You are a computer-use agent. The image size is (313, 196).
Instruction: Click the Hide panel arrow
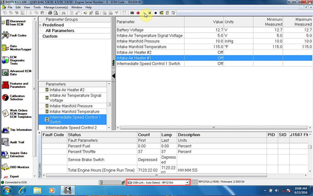pos(113,76)
